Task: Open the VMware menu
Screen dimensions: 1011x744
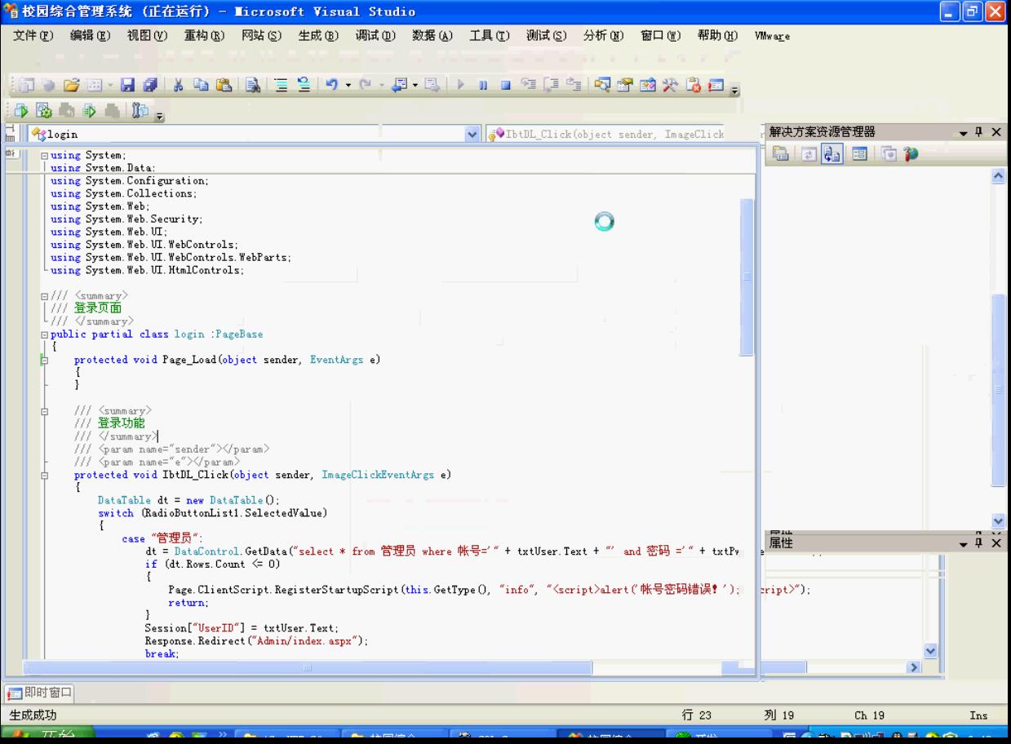Action: [x=772, y=36]
